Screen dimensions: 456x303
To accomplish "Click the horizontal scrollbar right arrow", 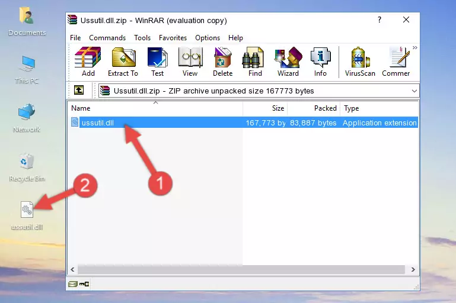I will [413, 270].
